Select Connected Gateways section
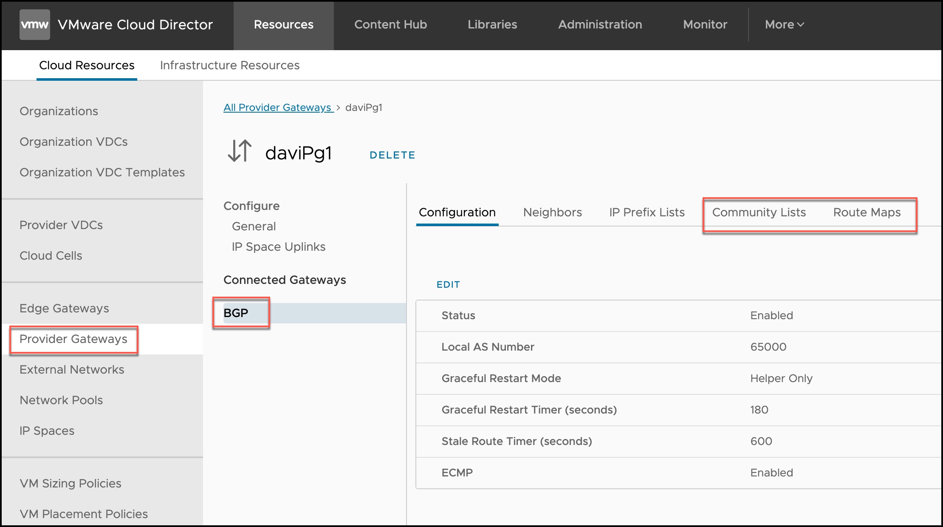This screenshot has height=527, width=943. click(x=285, y=280)
